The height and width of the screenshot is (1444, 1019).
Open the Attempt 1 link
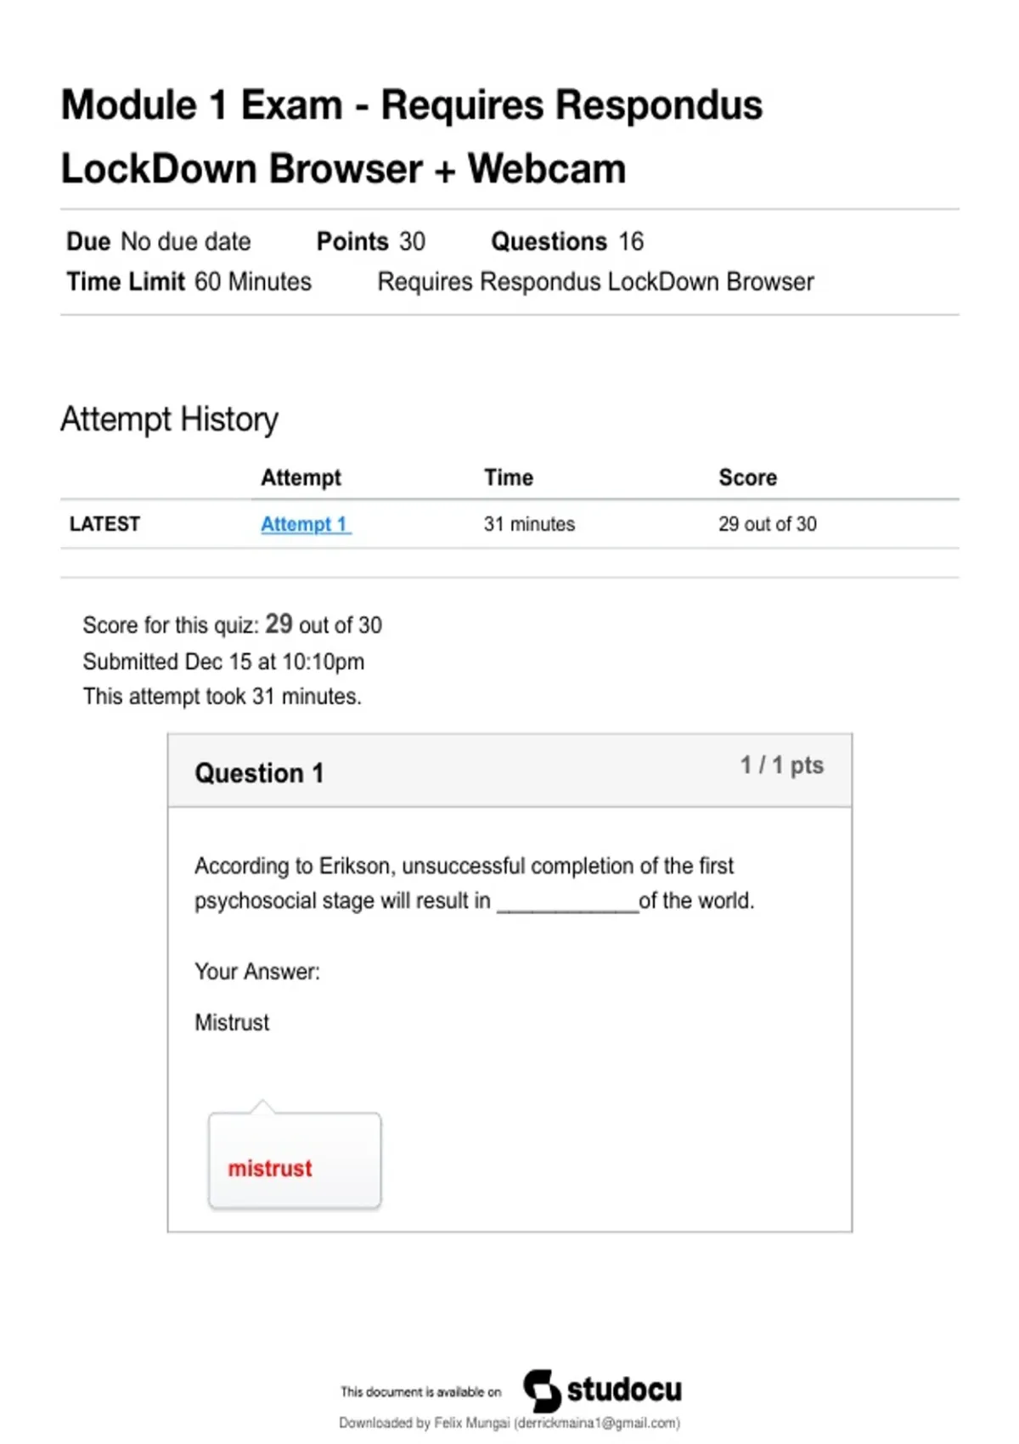click(306, 524)
